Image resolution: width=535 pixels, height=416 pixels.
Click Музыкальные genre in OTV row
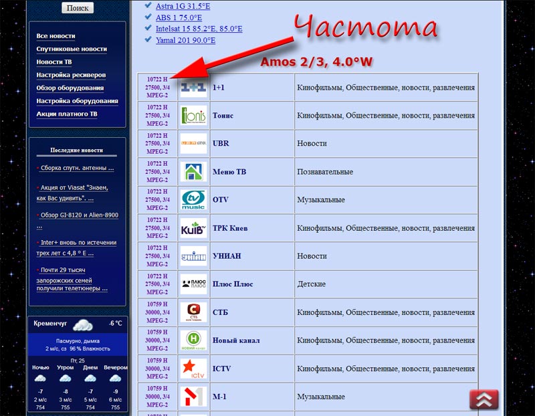321,199
